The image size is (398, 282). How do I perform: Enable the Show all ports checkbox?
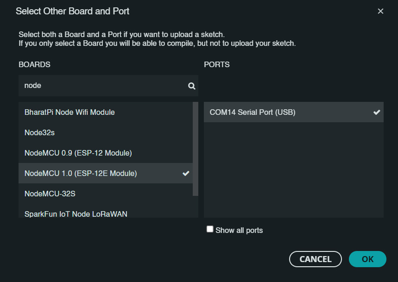(x=210, y=229)
